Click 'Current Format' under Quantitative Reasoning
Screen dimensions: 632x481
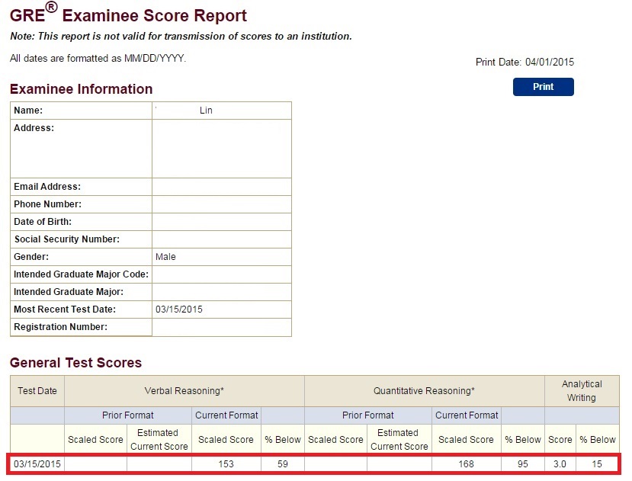pos(467,415)
